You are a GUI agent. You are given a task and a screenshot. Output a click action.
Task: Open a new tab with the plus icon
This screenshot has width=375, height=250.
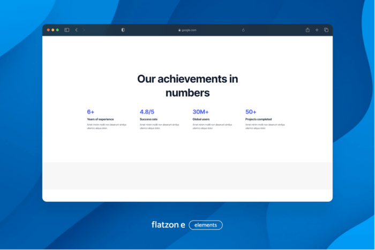(x=317, y=30)
